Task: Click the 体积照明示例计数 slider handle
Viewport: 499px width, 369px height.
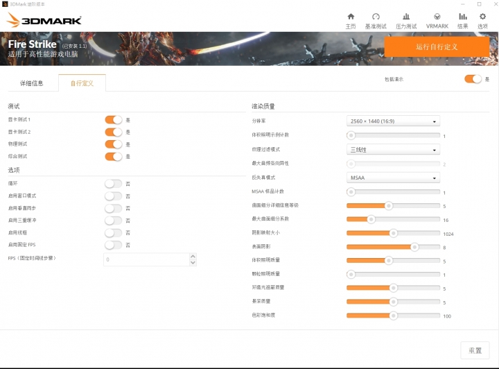Action: click(x=351, y=135)
